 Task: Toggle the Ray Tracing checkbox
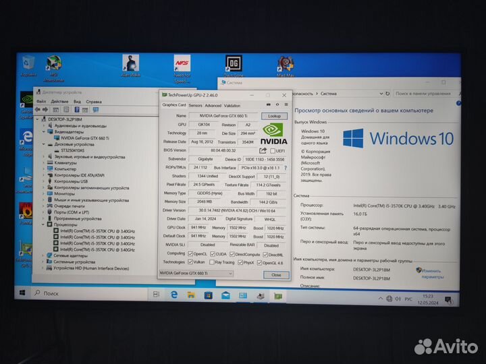(x=212, y=262)
